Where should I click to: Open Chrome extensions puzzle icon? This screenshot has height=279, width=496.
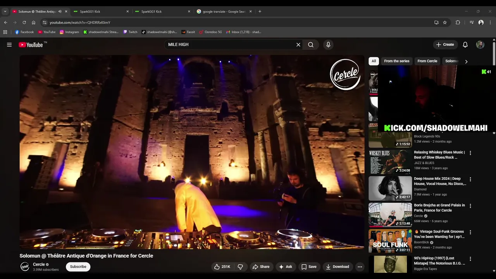pyautogui.click(x=458, y=22)
